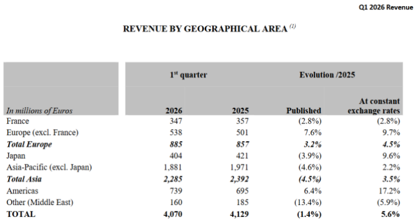This screenshot has height=223, width=416.
Task: Click the '1st quarter' column group header
Action: click(188, 75)
